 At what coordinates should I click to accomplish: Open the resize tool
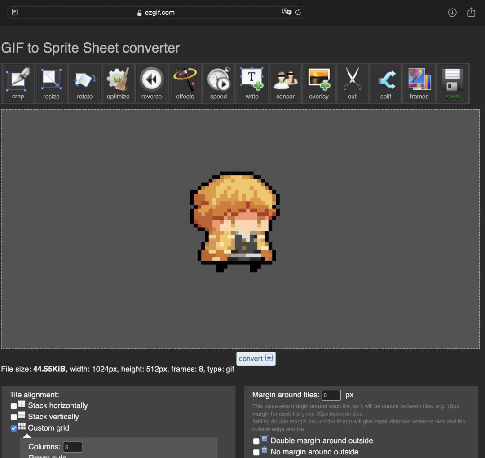point(51,83)
